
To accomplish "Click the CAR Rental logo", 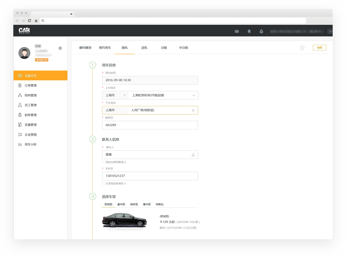I will click(x=24, y=31).
